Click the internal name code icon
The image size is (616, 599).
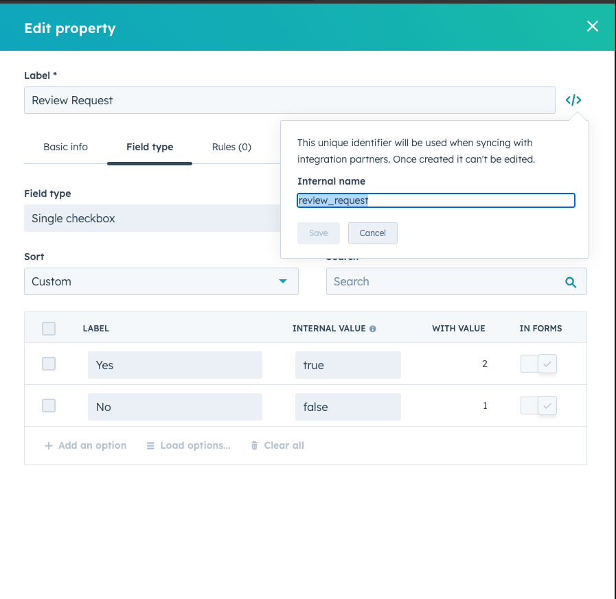(573, 100)
